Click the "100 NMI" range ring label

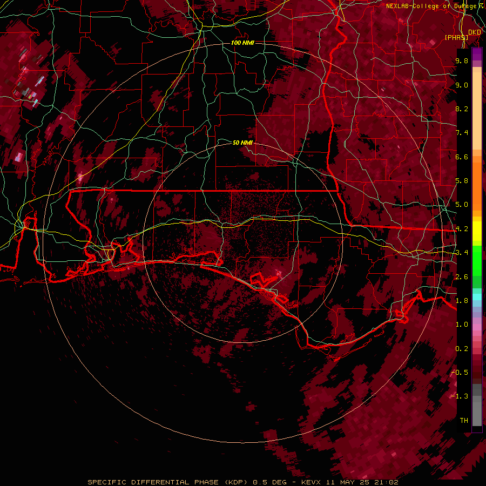[x=242, y=43]
